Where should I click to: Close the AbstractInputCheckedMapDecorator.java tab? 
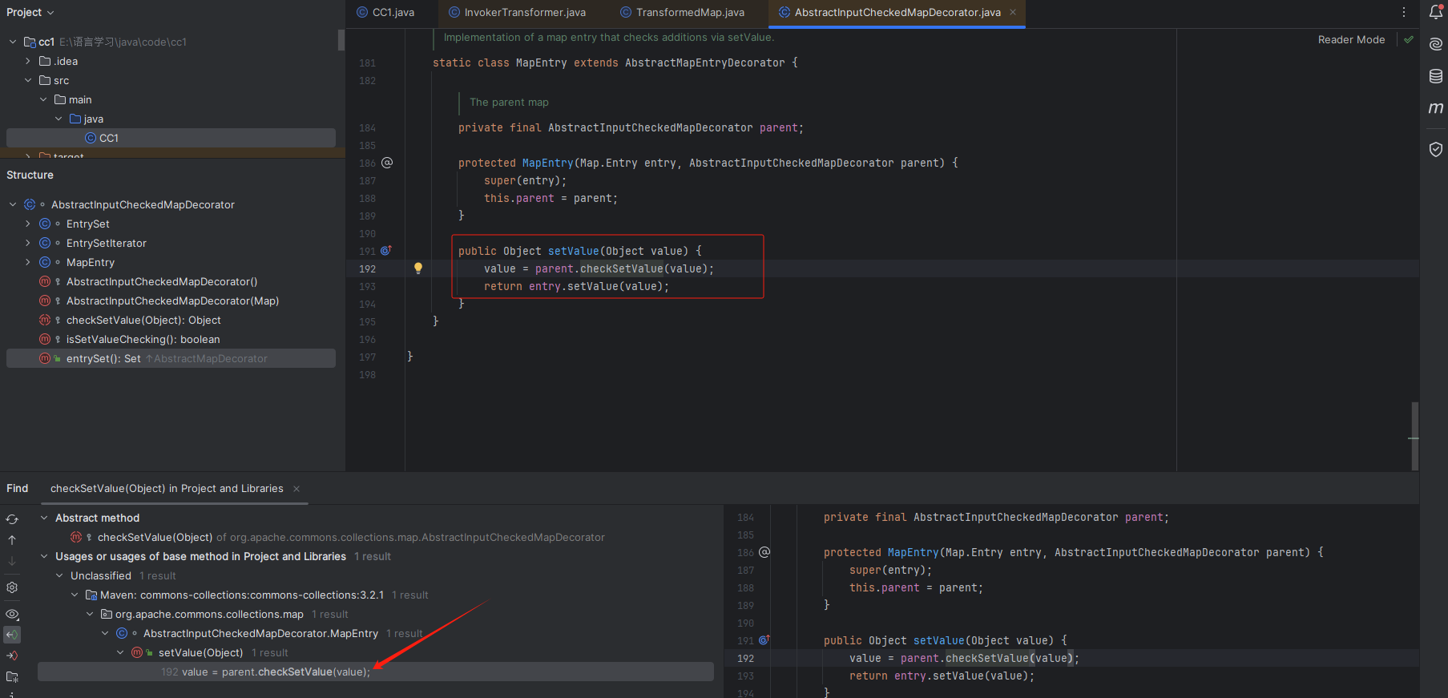[1013, 12]
